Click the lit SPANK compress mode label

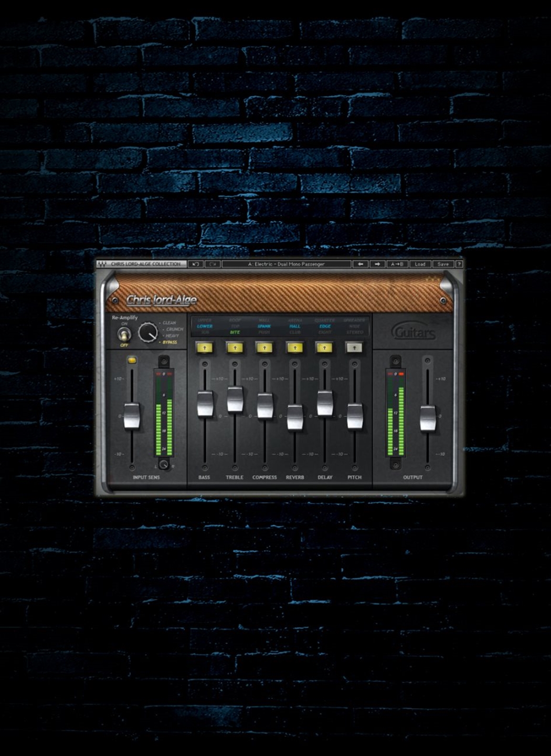pos(264,326)
